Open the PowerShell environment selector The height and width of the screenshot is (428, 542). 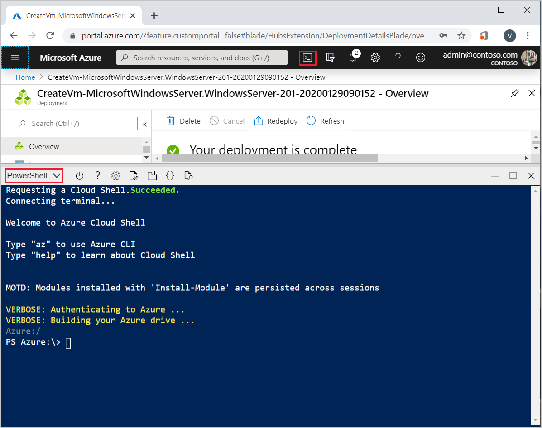(34, 176)
